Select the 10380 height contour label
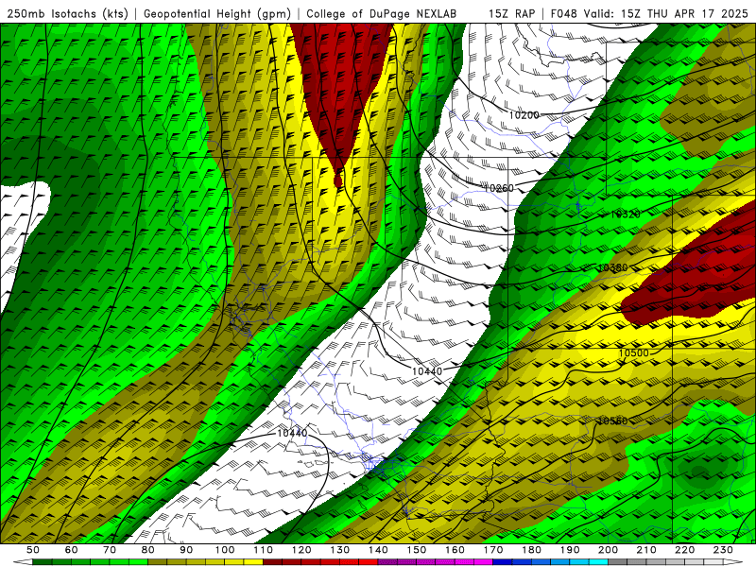The image size is (756, 567). 612,267
